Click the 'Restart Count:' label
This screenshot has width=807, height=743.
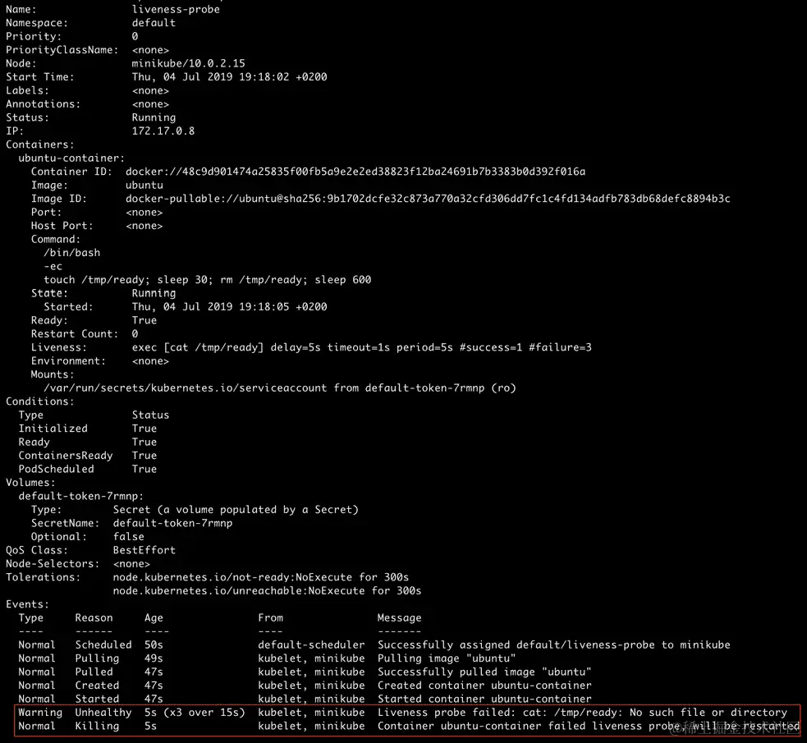pyautogui.click(x=75, y=333)
